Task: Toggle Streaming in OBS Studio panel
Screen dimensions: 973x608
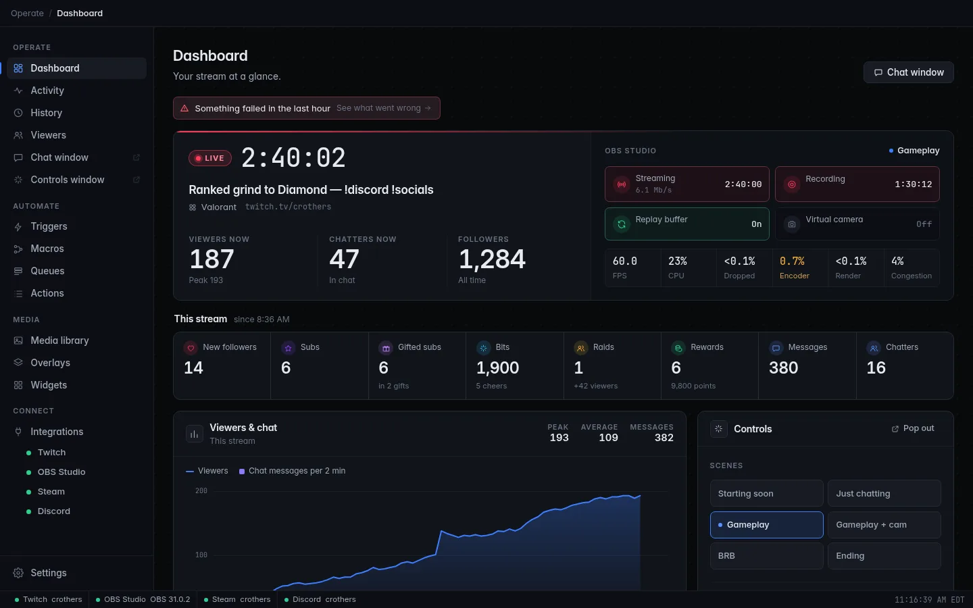Action: 687,184
